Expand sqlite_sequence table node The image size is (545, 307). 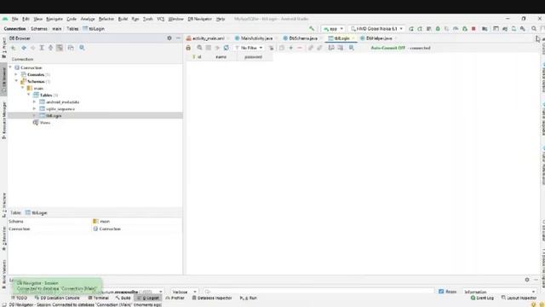click(x=34, y=108)
